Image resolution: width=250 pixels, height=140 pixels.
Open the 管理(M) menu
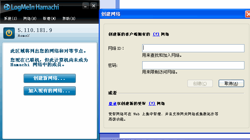(x=49, y=18)
